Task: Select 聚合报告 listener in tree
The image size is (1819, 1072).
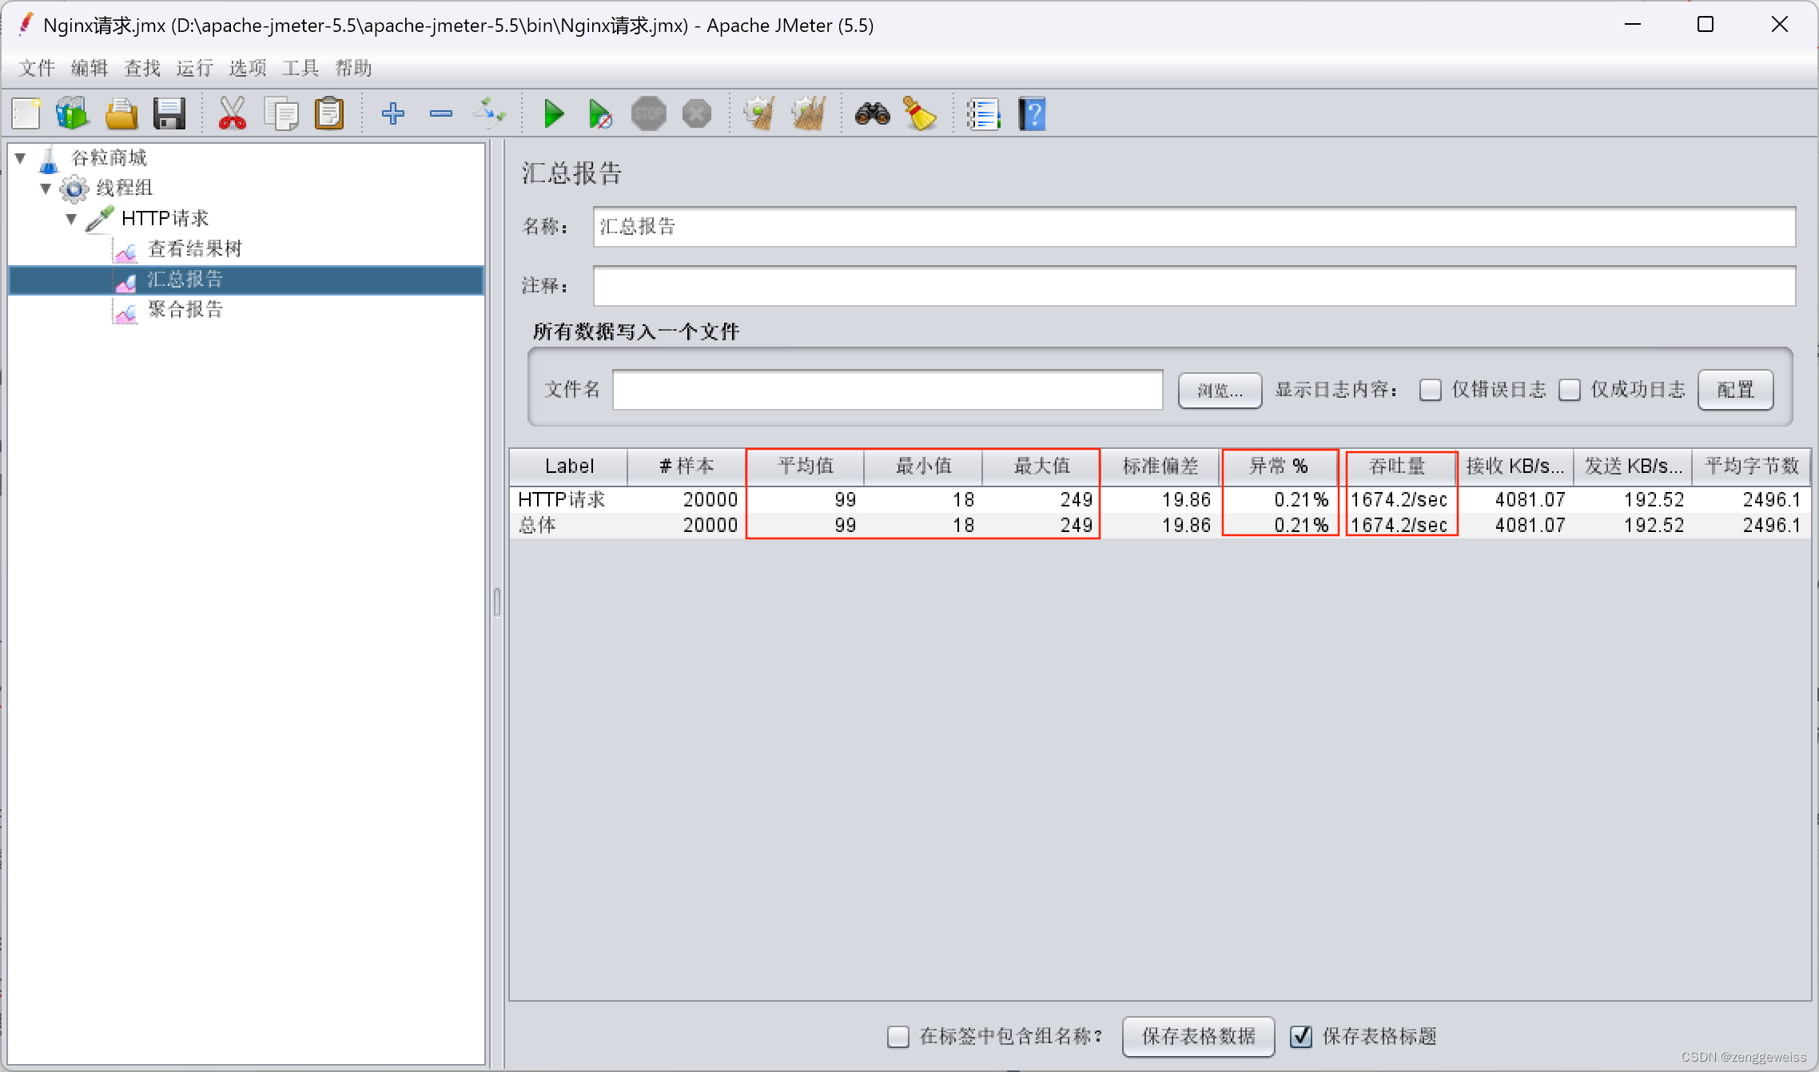Action: pos(185,309)
